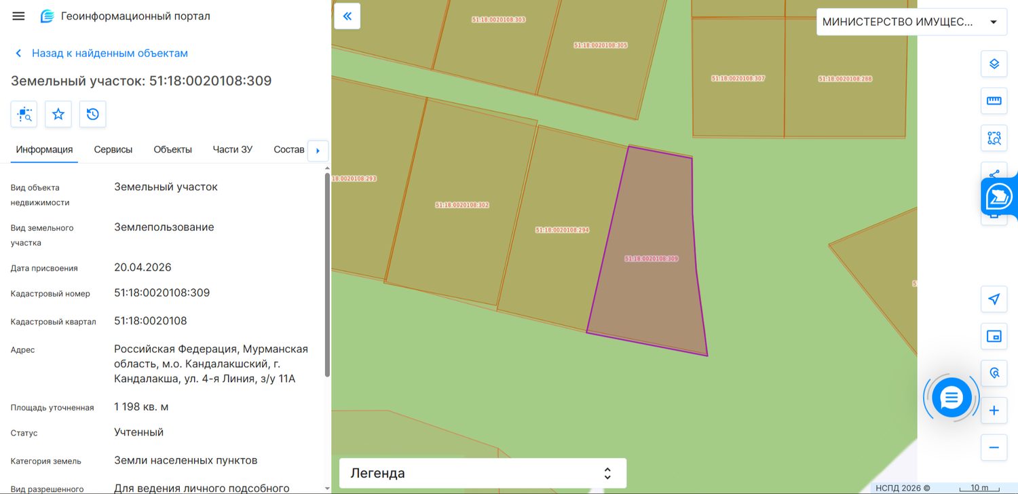
Task: Go back via Назад к найденным объектам
Action: pos(101,53)
